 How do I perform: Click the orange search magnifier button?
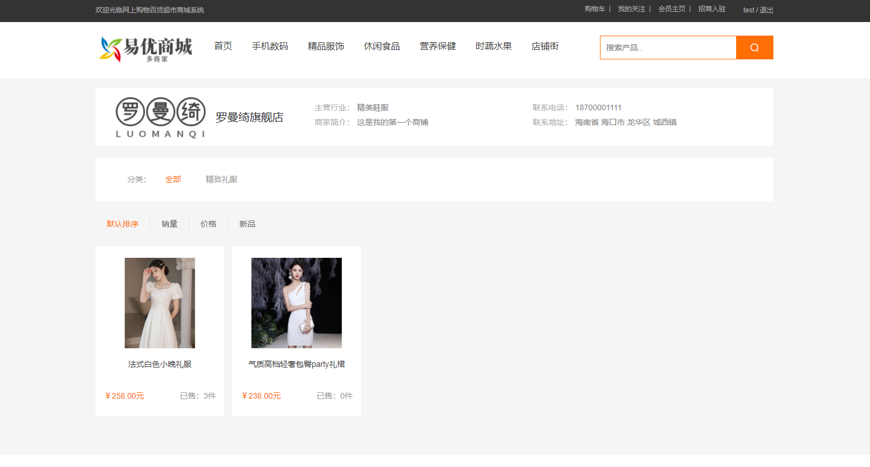click(754, 47)
